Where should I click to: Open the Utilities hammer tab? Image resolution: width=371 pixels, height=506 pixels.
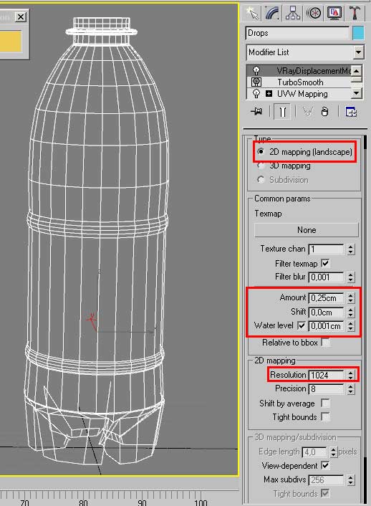(355, 13)
